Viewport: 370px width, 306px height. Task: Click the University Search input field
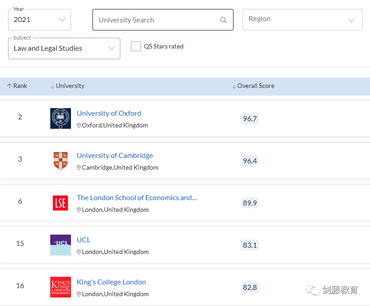point(163,20)
